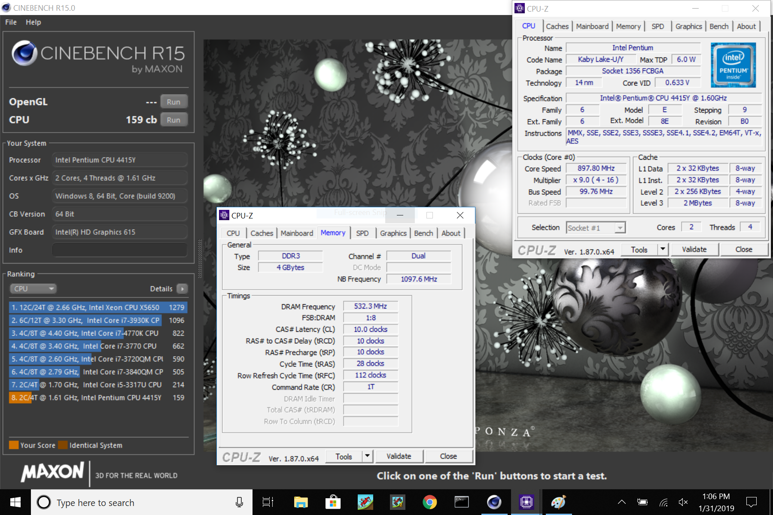Click the Cinebench R15 logo icon
Image resolution: width=773 pixels, height=515 pixels.
pos(24,53)
